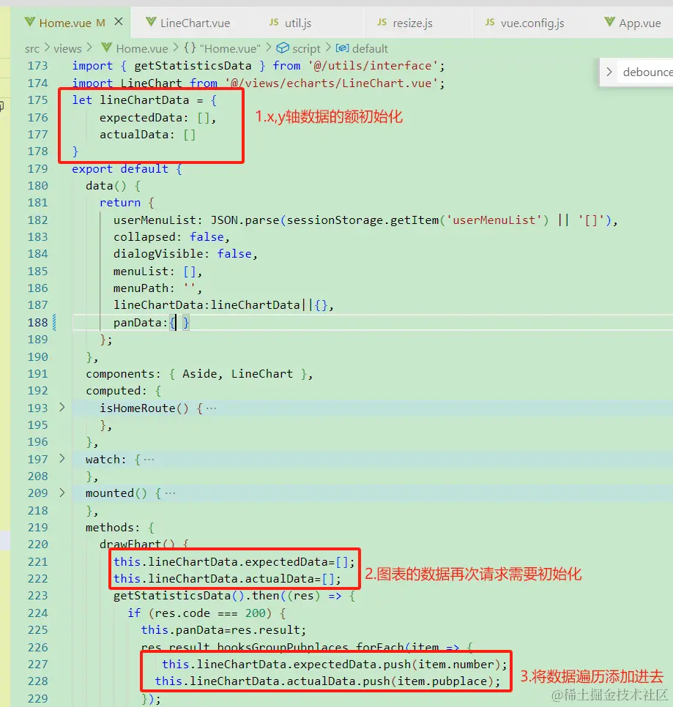Click the JS icon on resize.js tab
Screen dimensions: 673x707
(382, 22)
